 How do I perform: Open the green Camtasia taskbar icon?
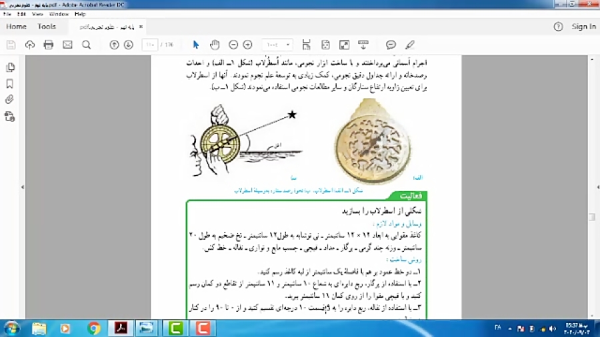(x=175, y=328)
